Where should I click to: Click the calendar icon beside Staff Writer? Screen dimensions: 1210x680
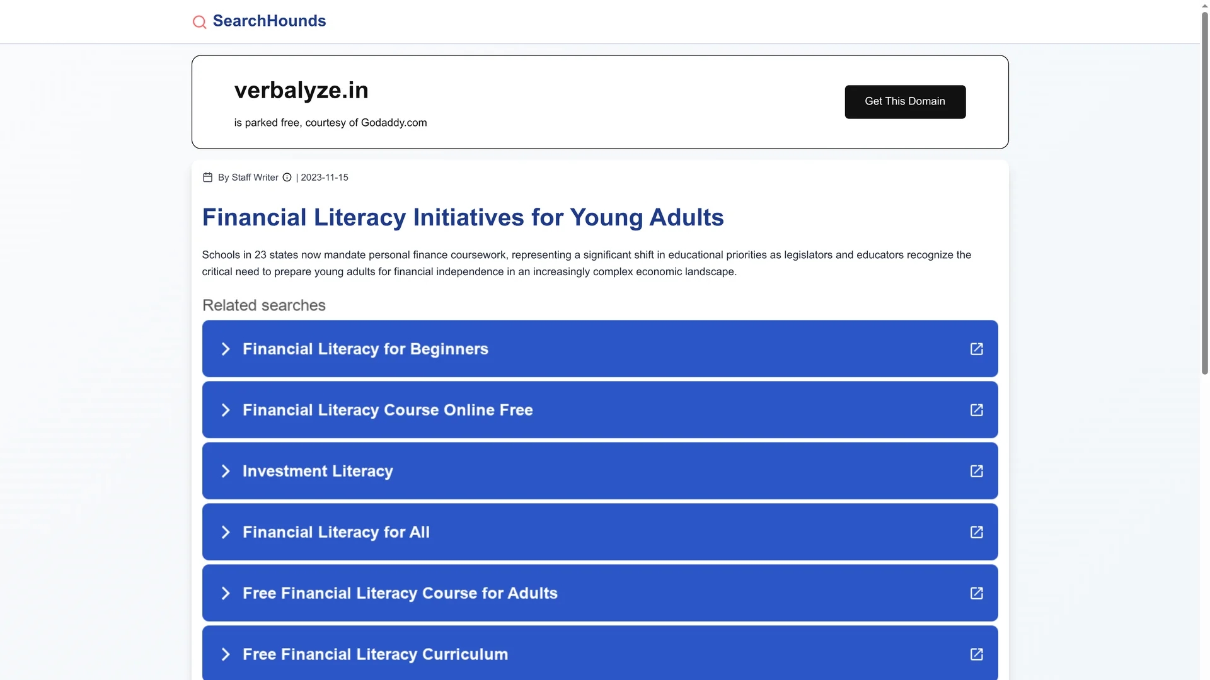(x=207, y=178)
